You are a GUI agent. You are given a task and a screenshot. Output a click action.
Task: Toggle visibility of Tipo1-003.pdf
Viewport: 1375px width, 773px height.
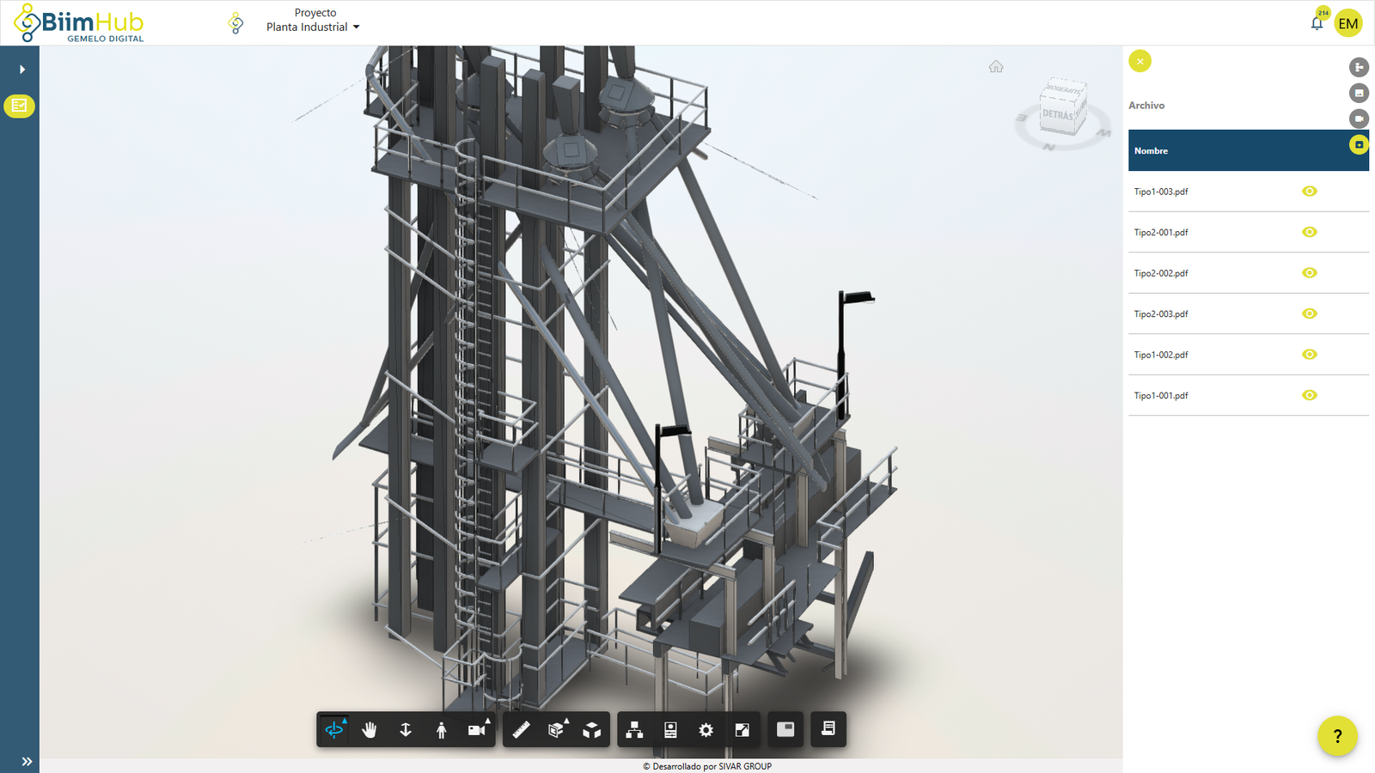(x=1309, y=191)
